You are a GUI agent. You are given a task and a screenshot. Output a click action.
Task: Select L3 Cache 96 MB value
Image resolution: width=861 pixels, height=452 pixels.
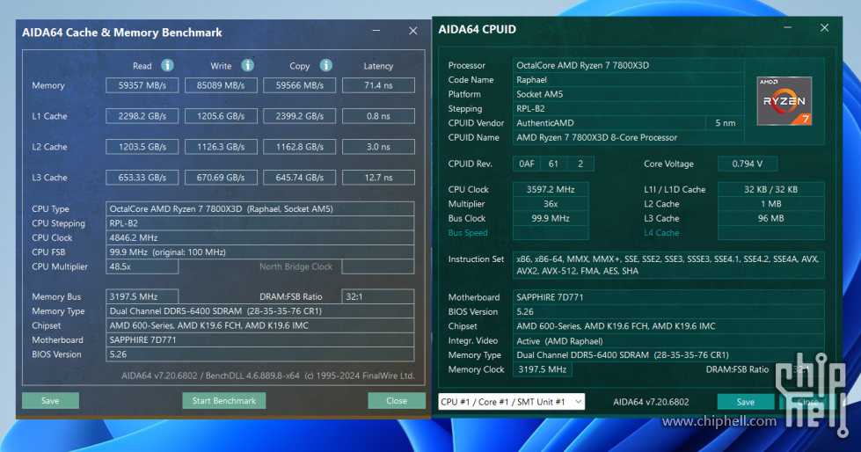pos(771,218)
